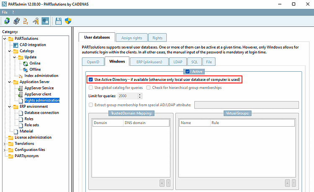The height and width of the screenshot is (192, 314).
Task: Select Rights administration in the tree
Action: [42, 101]
